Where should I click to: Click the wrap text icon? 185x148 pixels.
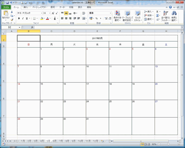tap(84, 13)
